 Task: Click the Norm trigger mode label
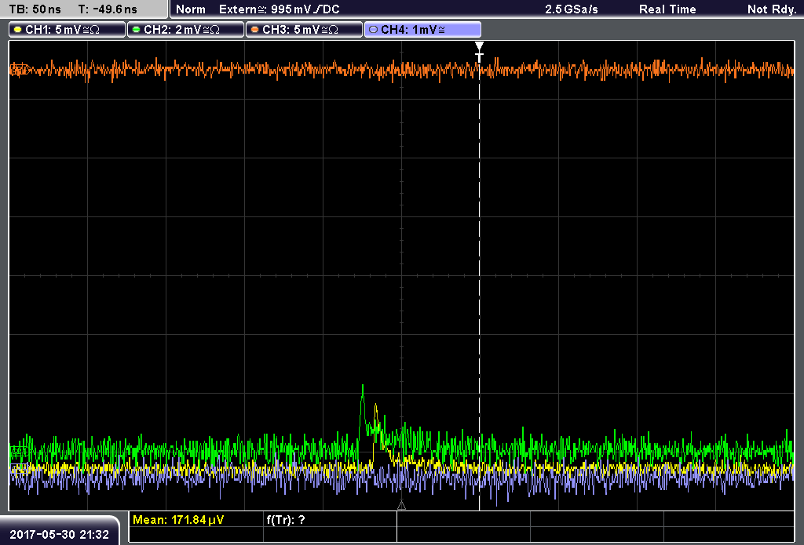click(x=191, y=9)
